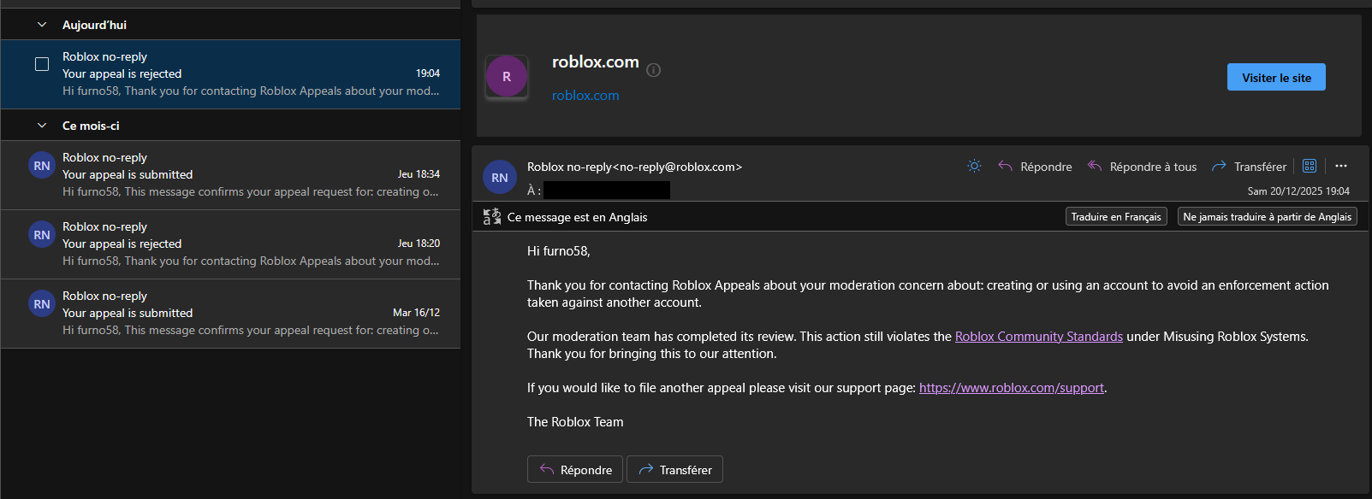Click Répondre in the message header

coord(1035,167)
